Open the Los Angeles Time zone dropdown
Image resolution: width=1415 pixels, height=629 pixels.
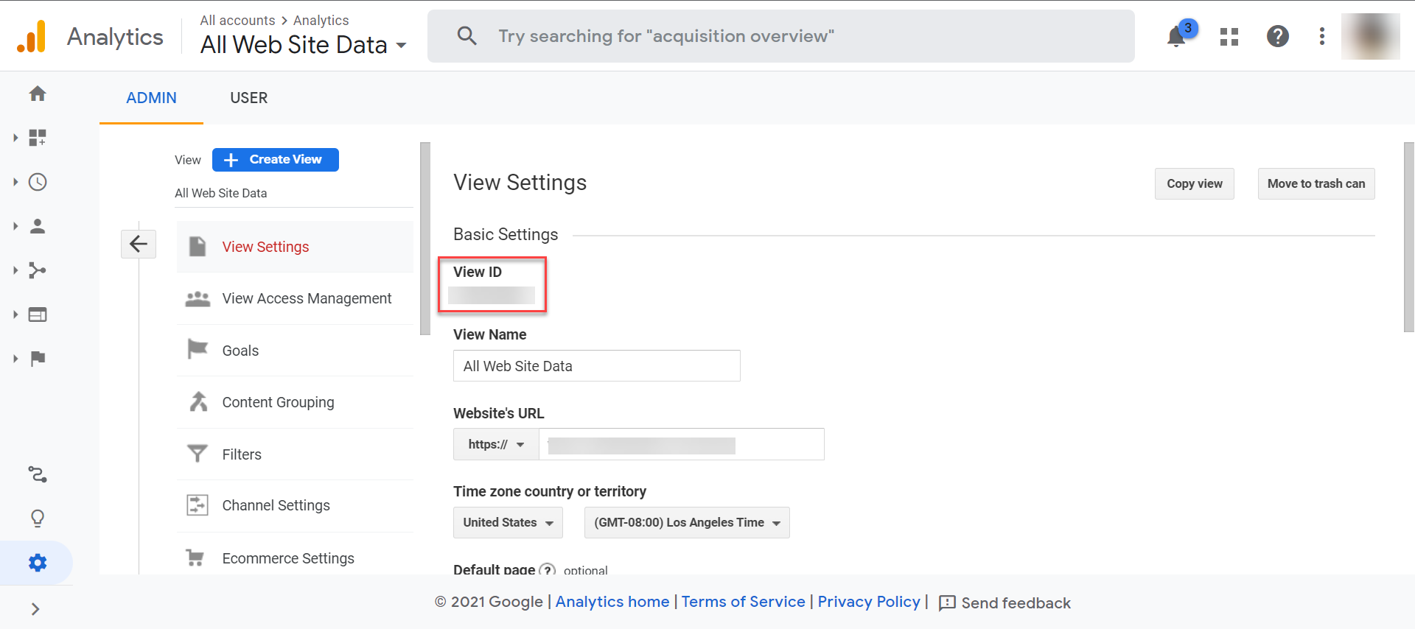click(687, 522)
